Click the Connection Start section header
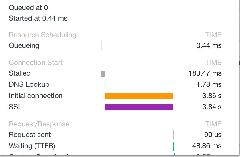The image size is (240, 157). tap(36, 63)
